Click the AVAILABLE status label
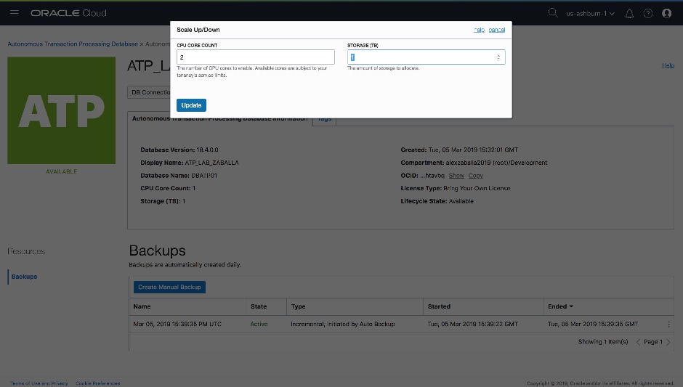 pyautogui.click(x=62, y=171)
